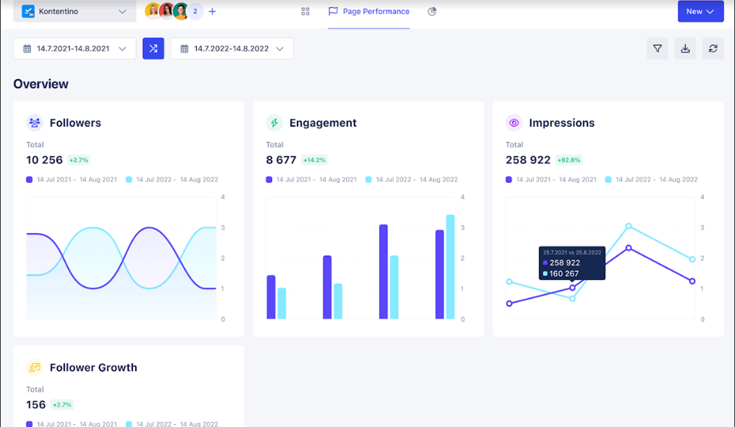The height and width of the screenshot is (427, 735).
Task: Open the first date range picker
Action: (74, 48)
